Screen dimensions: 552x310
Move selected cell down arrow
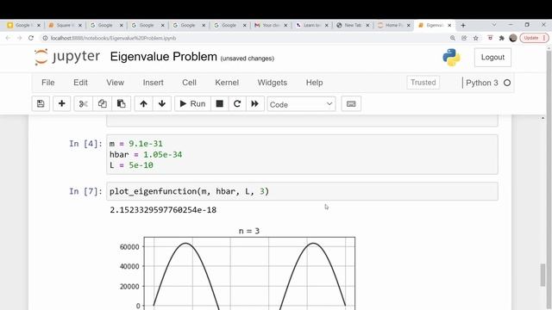point(162,103)
